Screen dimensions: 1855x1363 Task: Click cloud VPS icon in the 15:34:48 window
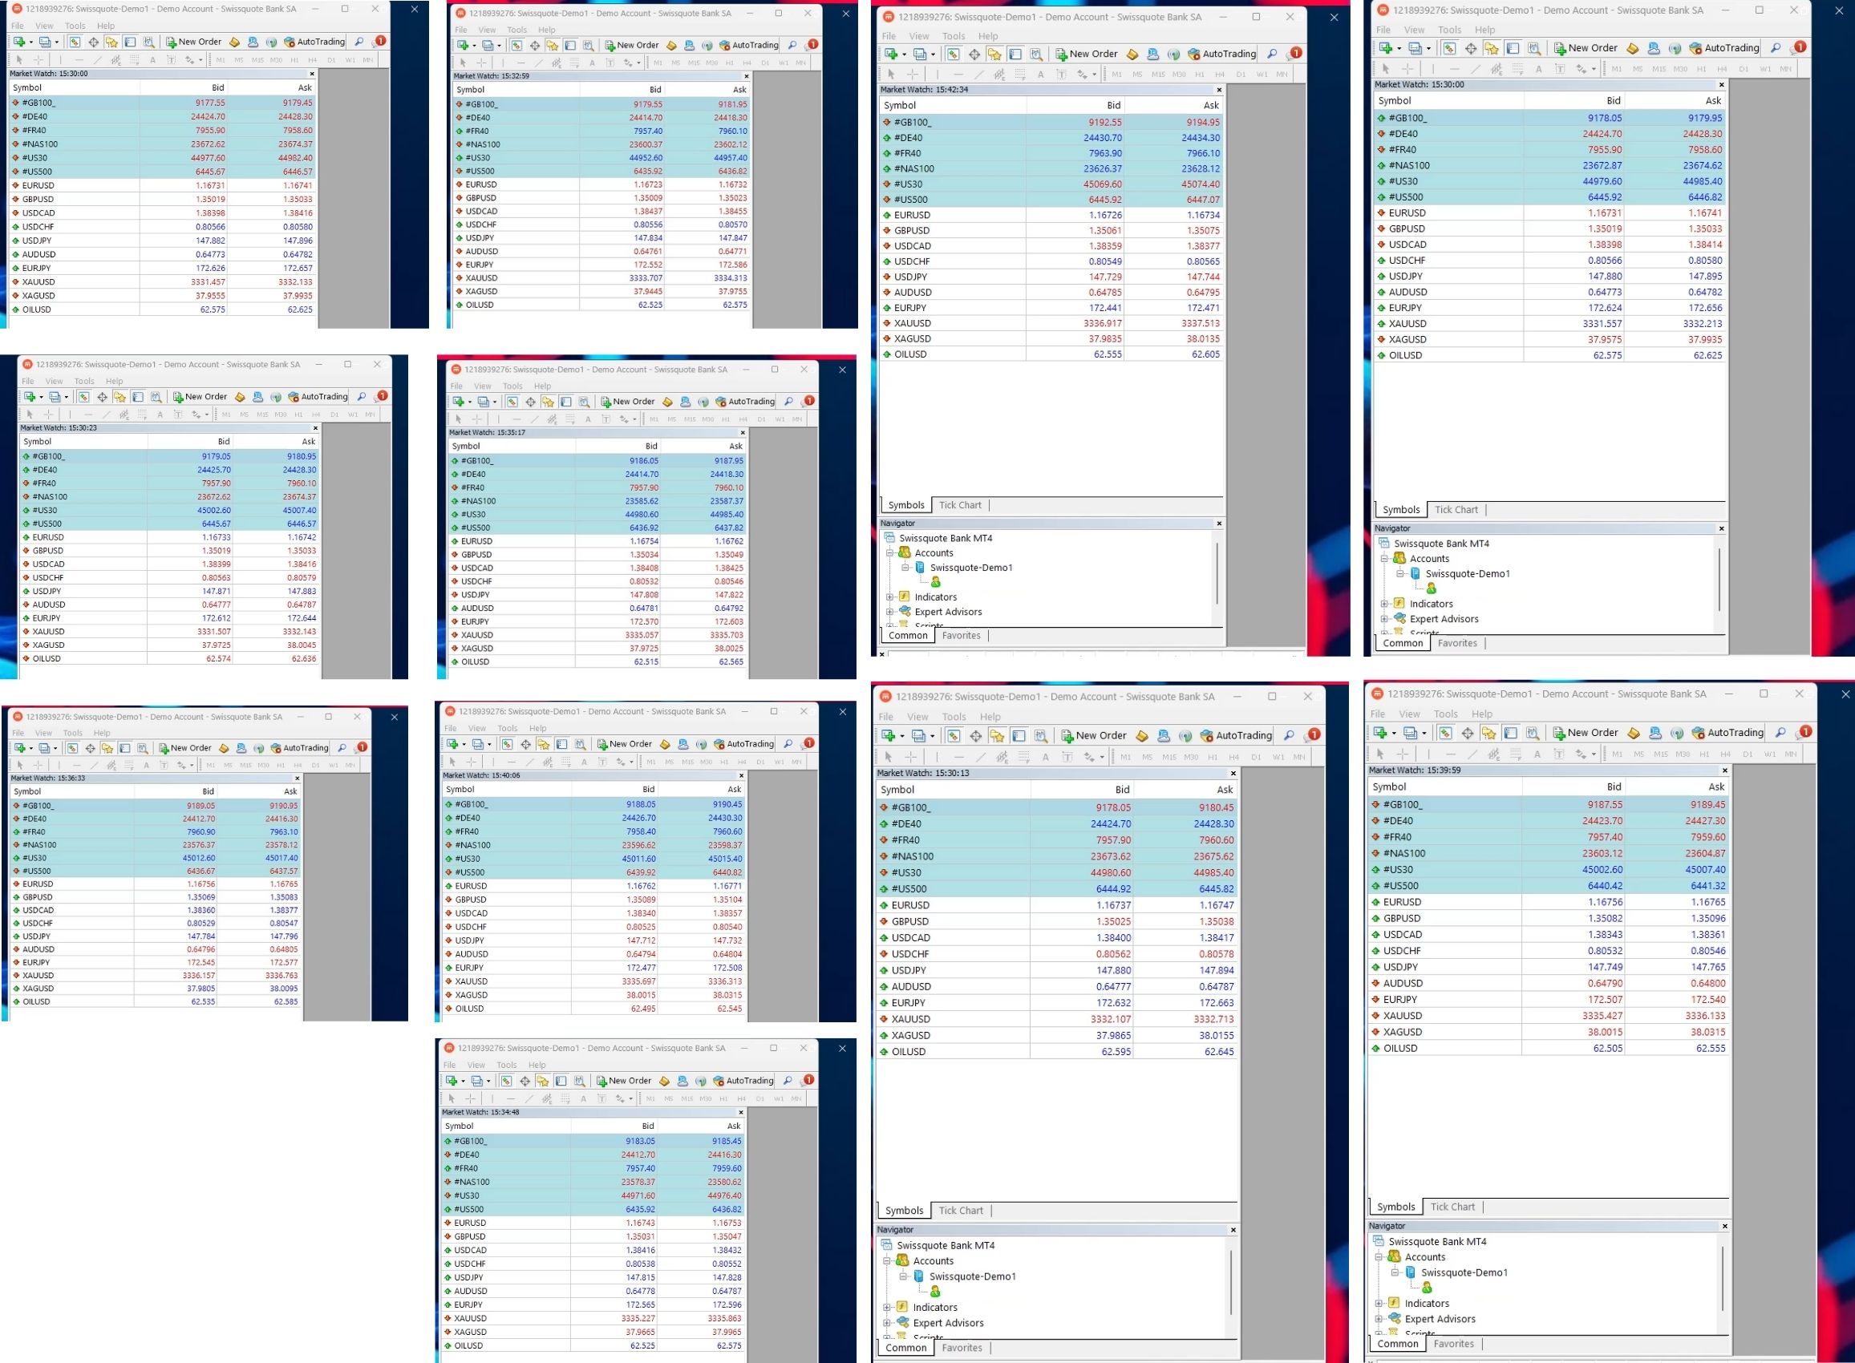pyautogui.click(x=682, y=1081)
